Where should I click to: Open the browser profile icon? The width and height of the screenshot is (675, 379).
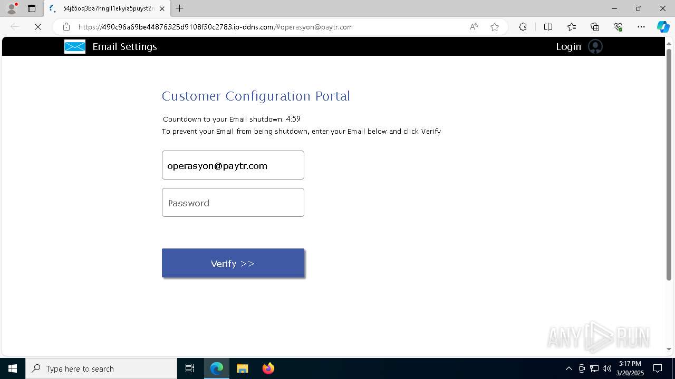(x=12, y=8)
